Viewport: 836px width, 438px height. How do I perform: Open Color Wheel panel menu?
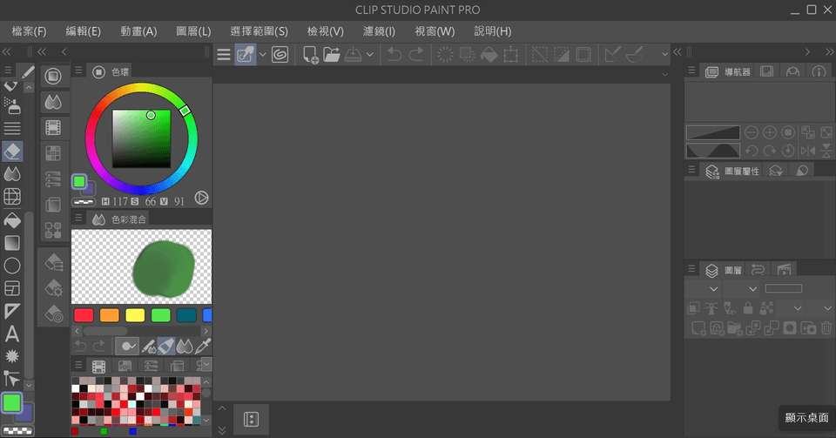78,71
